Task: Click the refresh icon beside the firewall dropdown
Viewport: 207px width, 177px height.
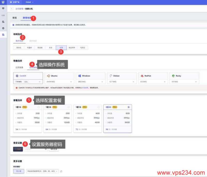Action: (x=61, y=171)
